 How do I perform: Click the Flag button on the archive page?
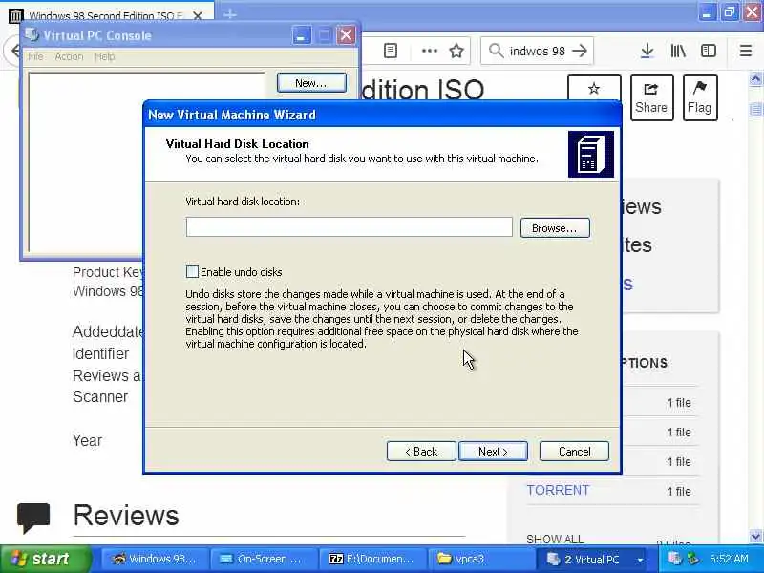click(700, 97)
